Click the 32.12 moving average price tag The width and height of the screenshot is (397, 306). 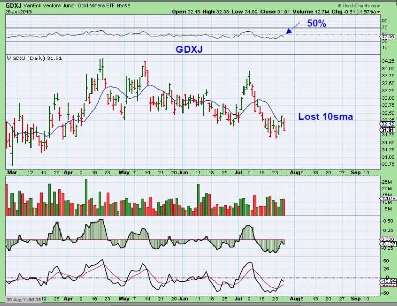click(x=388, y=124)
